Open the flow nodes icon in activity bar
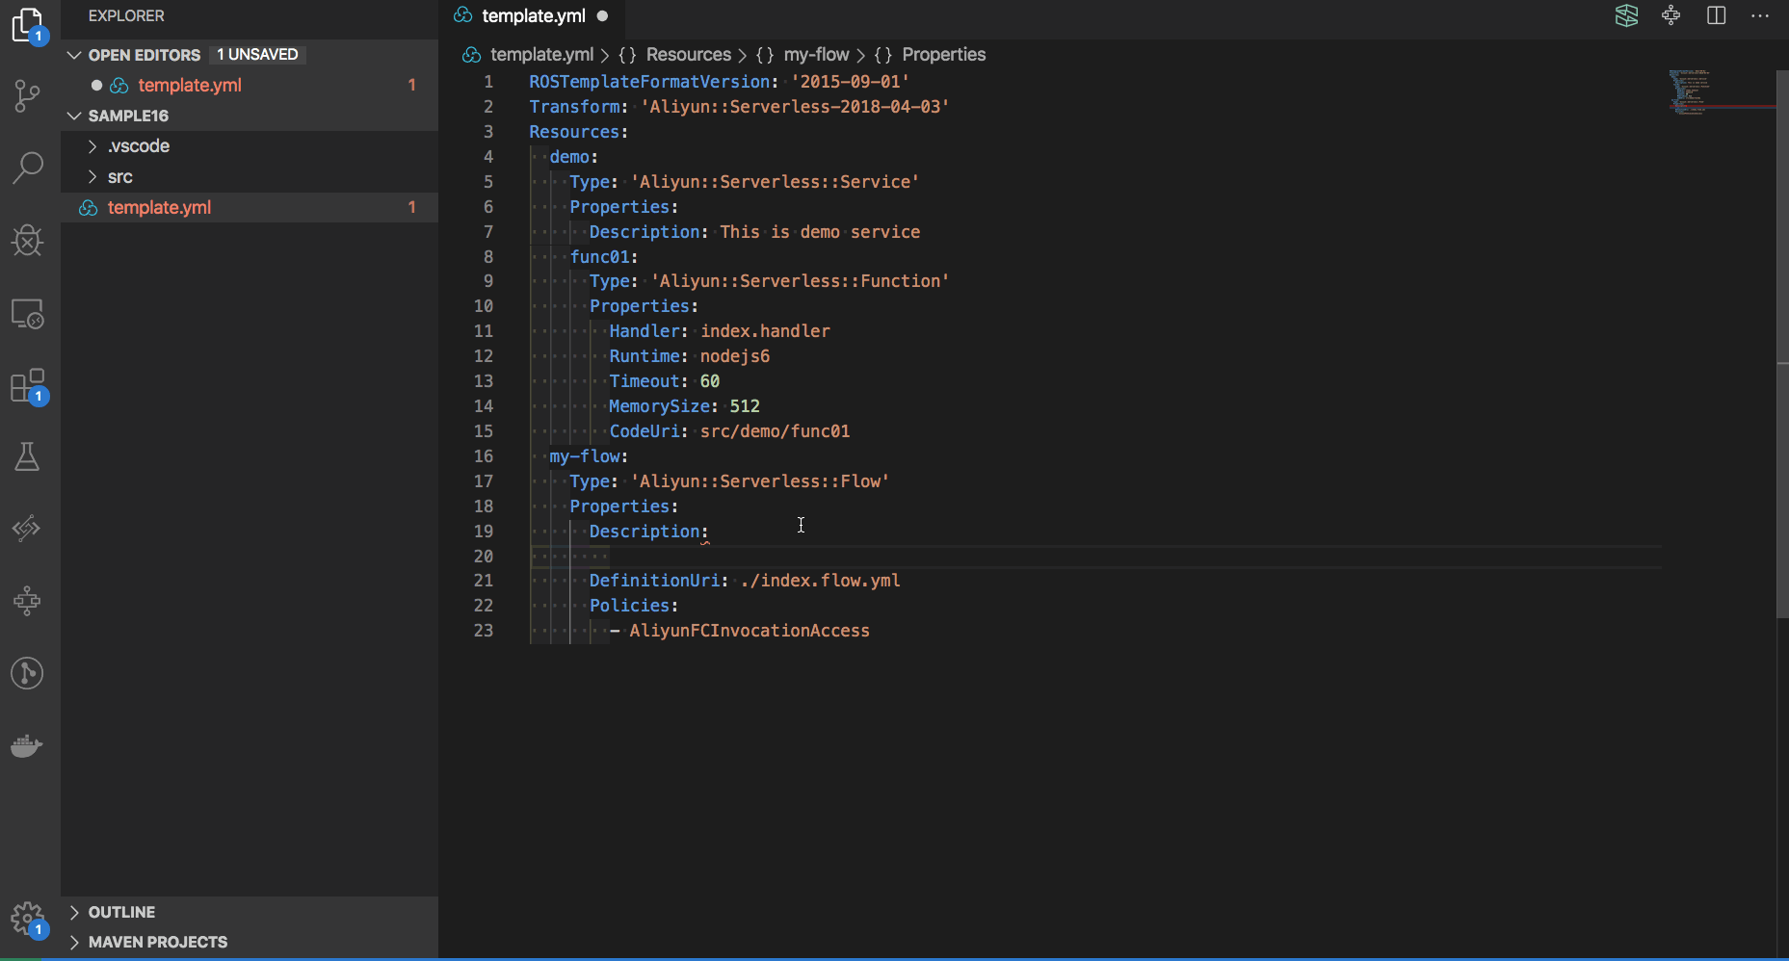This screenshot has width=1789, height=961. (x=28, y=601)
